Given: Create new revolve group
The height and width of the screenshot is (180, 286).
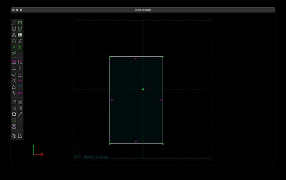Looking at the screenshot, I should pyautogui.click(x=20, y=108).
